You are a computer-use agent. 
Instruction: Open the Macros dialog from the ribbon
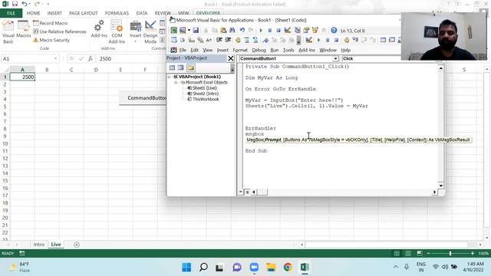pyautogui.click(x=24, y=30)
